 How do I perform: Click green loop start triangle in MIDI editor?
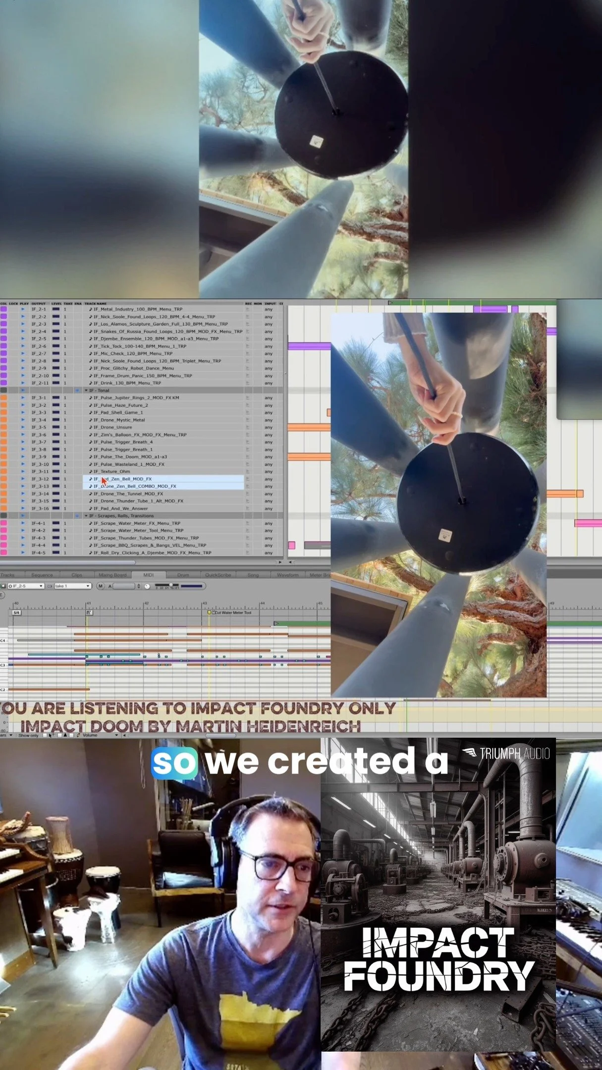pyautogui.click(x=276, y=623)
